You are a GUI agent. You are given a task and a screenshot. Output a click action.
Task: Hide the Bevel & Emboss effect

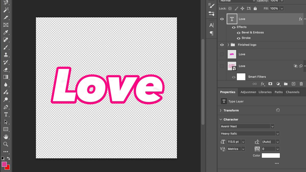click(x=238, y=32)
